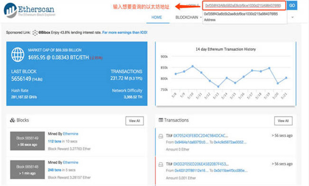
Task: Click the transactions count 231.72 M
Action: (x=119, y=78)
